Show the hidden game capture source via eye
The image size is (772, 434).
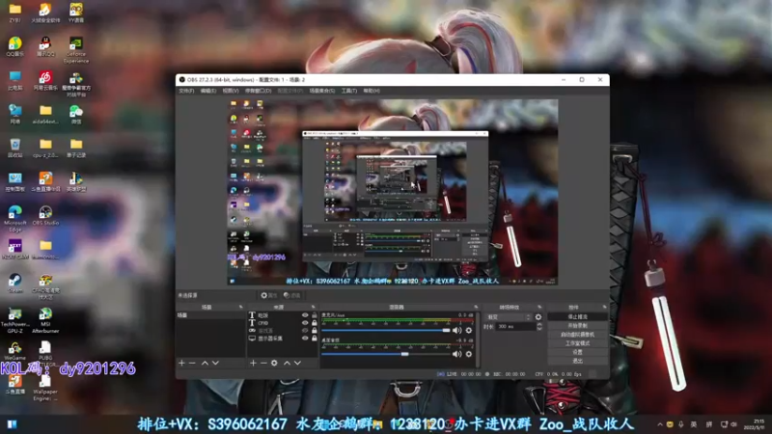305,331
